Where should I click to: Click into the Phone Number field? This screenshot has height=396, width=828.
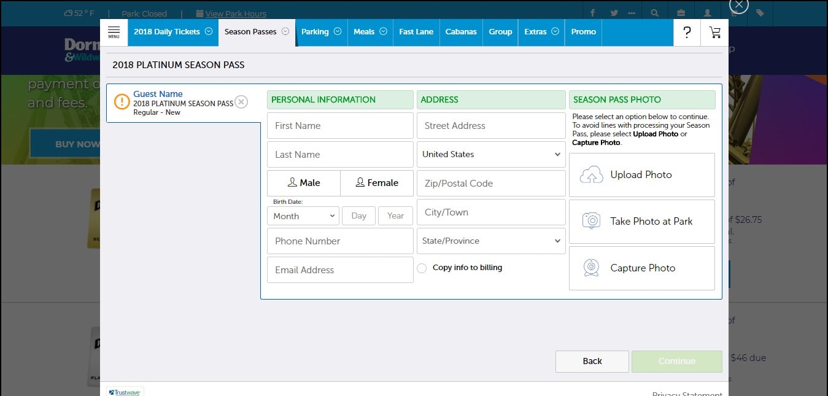pyautogui.click(x=340, y=241)
